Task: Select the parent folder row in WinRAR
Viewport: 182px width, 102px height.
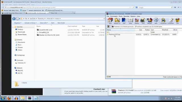Action: pos(142,32)
